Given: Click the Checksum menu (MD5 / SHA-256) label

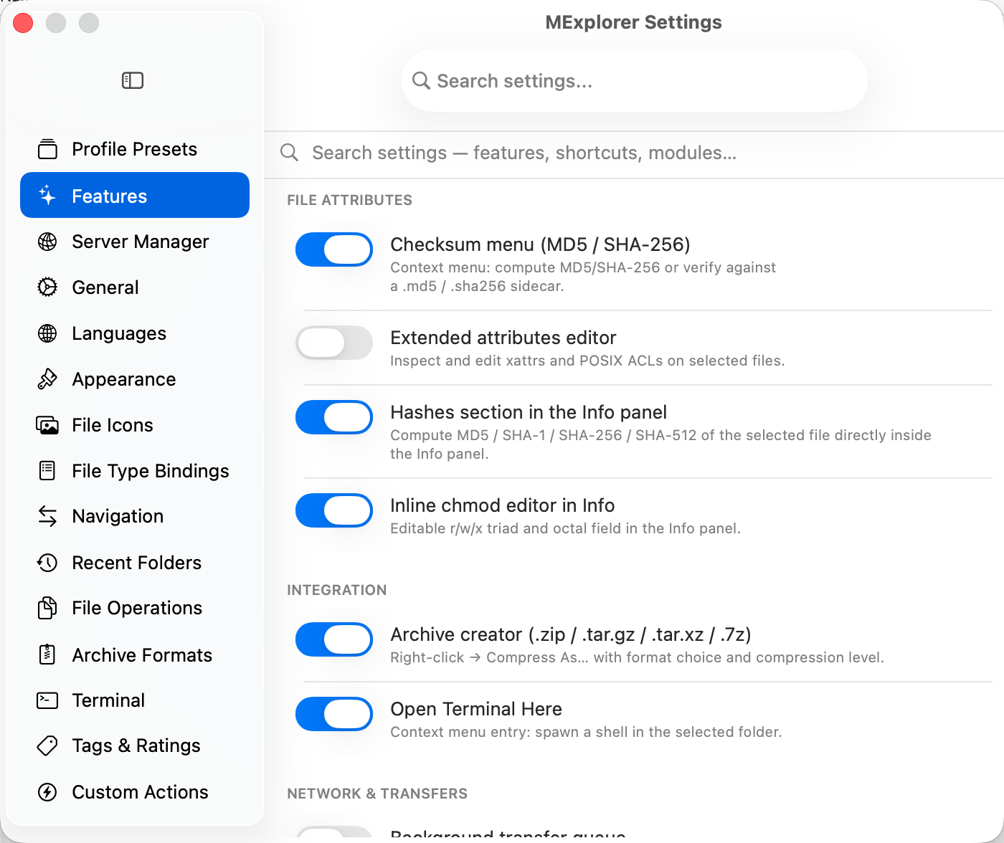Looking at the screenshot, I should 540,244.
